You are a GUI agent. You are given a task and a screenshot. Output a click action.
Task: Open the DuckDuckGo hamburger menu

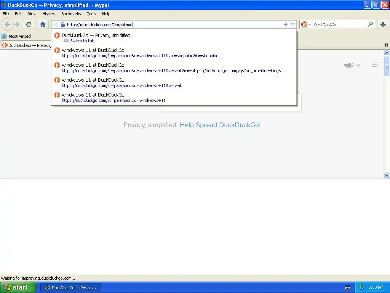[375, 65]
